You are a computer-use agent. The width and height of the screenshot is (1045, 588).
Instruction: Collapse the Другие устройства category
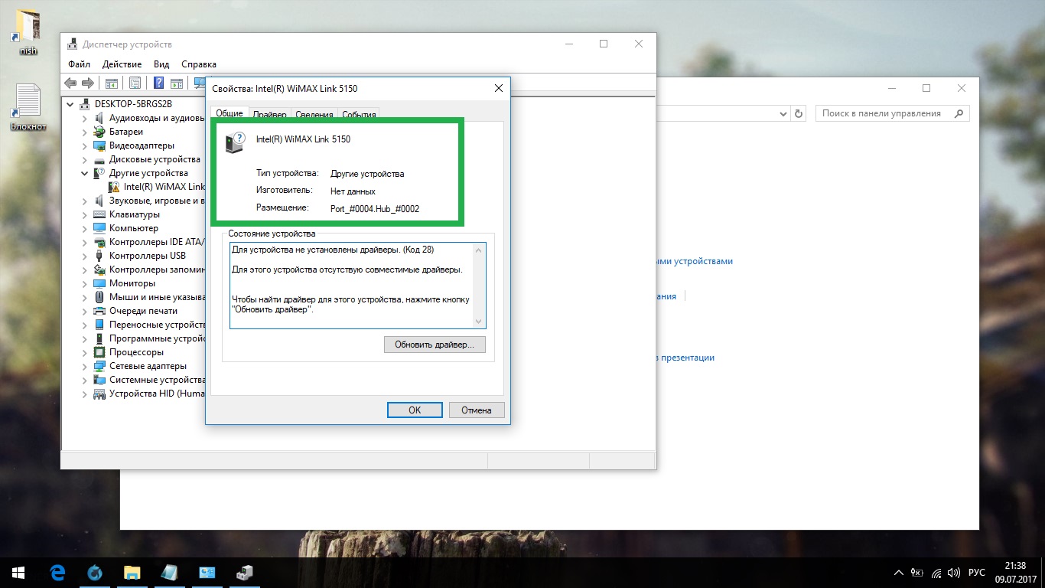(x=85, y=173)
